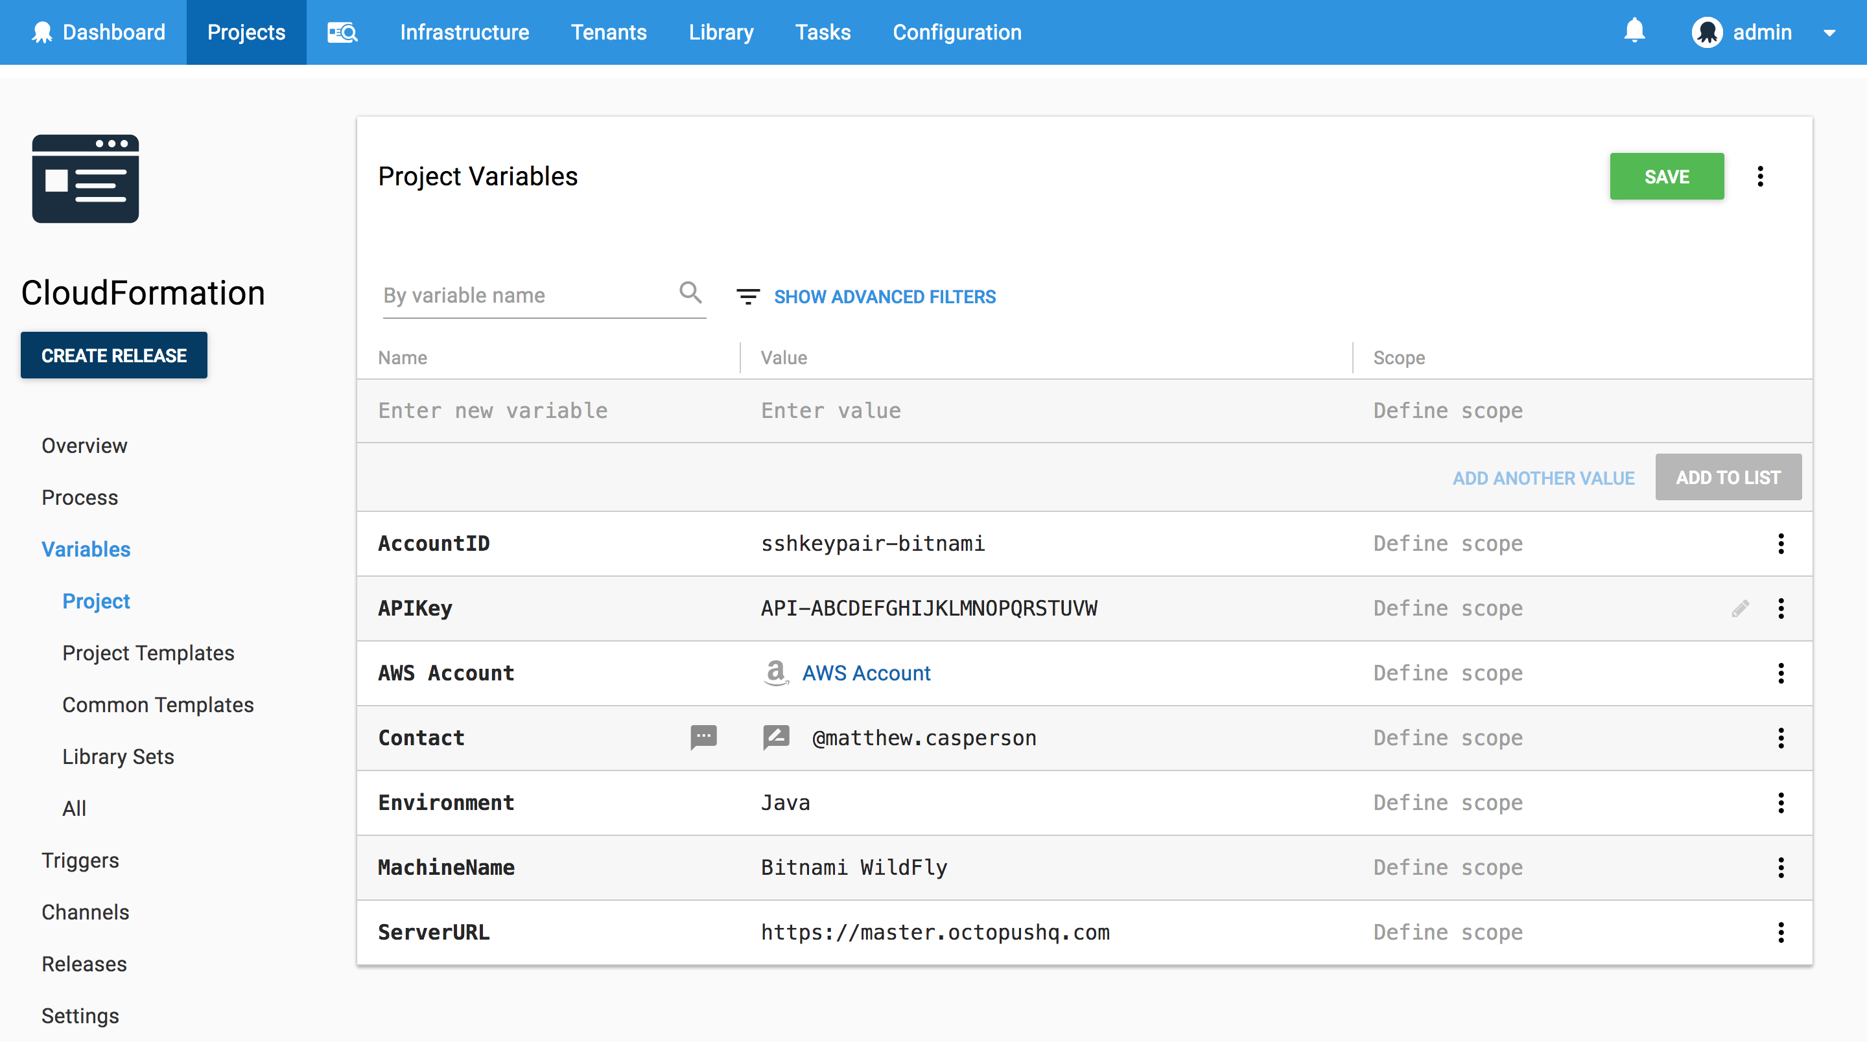
Task: Open the comment icon on Contact row
Action: (x=703, y=737)
